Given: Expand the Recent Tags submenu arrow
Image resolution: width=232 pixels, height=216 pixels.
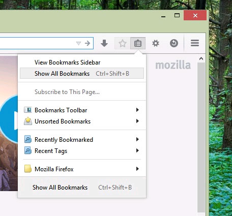Looking at the screenshot, I should tap(137, 150).
